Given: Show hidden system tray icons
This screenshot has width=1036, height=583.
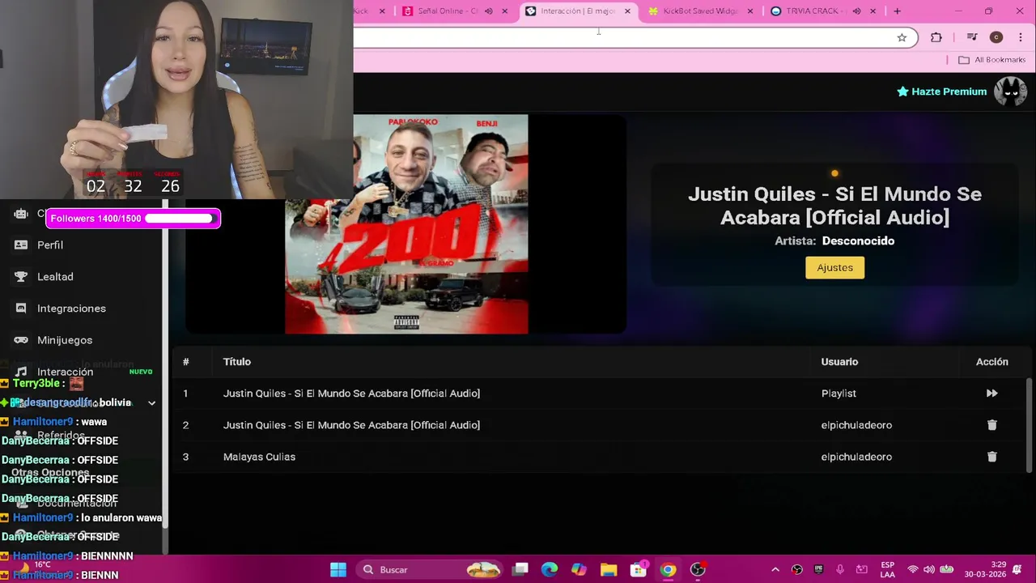Looking at the screenshot, I should click(x=775, y=569).
